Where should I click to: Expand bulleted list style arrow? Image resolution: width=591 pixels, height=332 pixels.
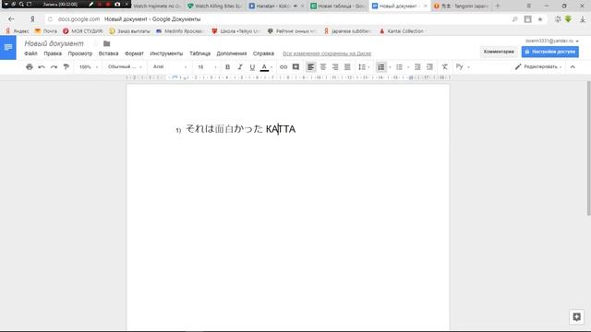(x=408, y=67)
